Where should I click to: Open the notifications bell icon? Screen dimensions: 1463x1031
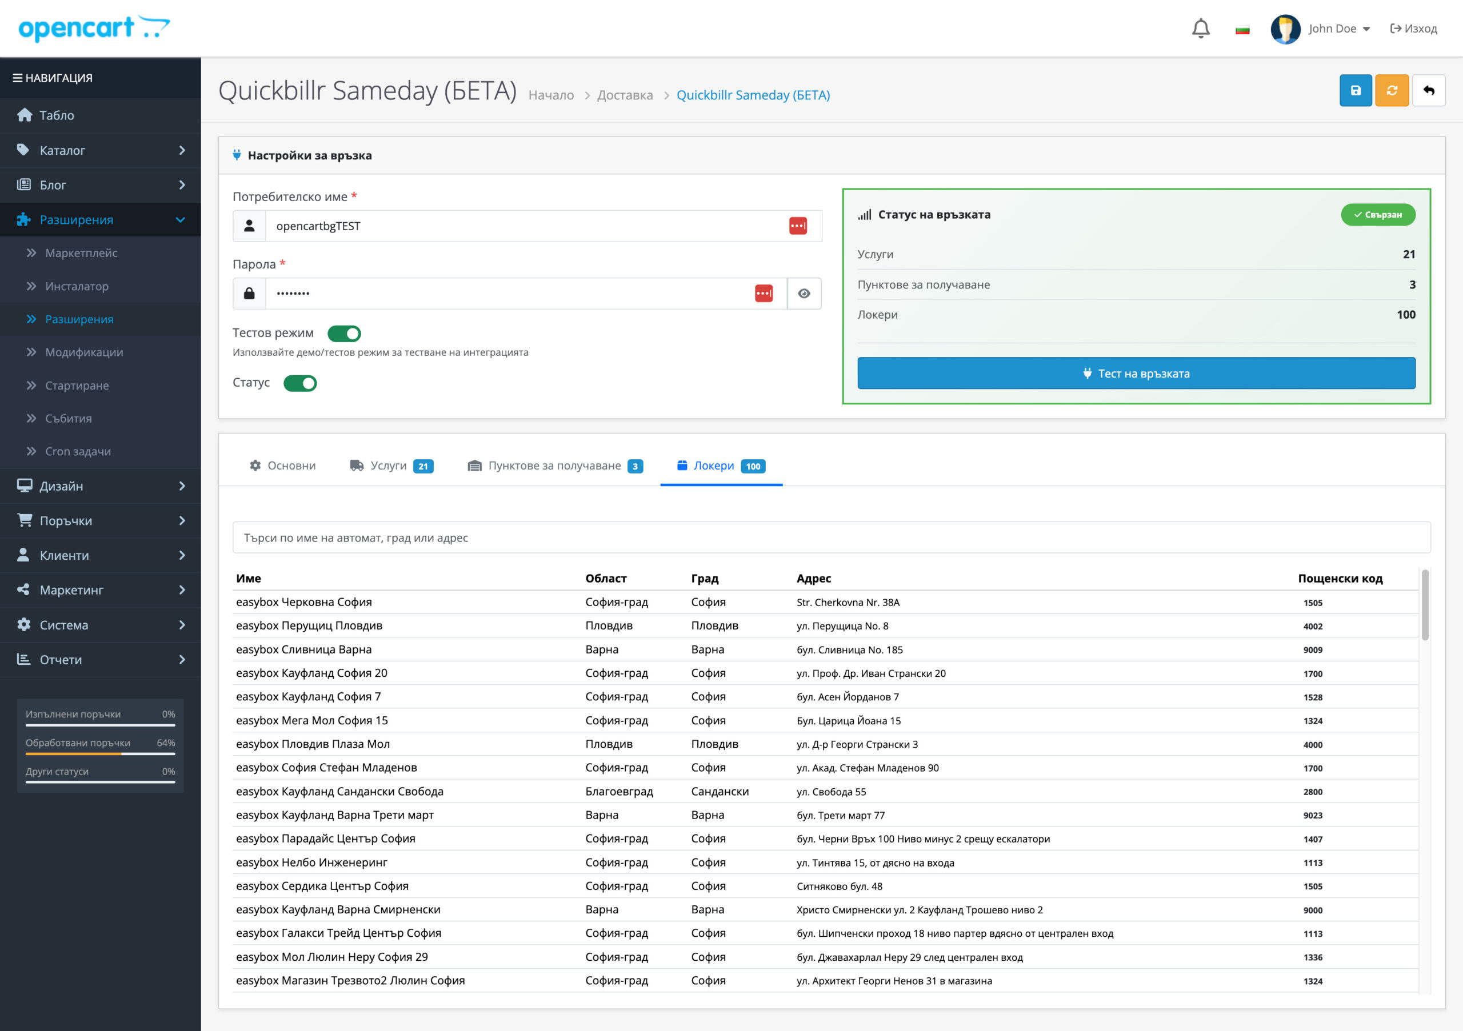point(1201,29)
